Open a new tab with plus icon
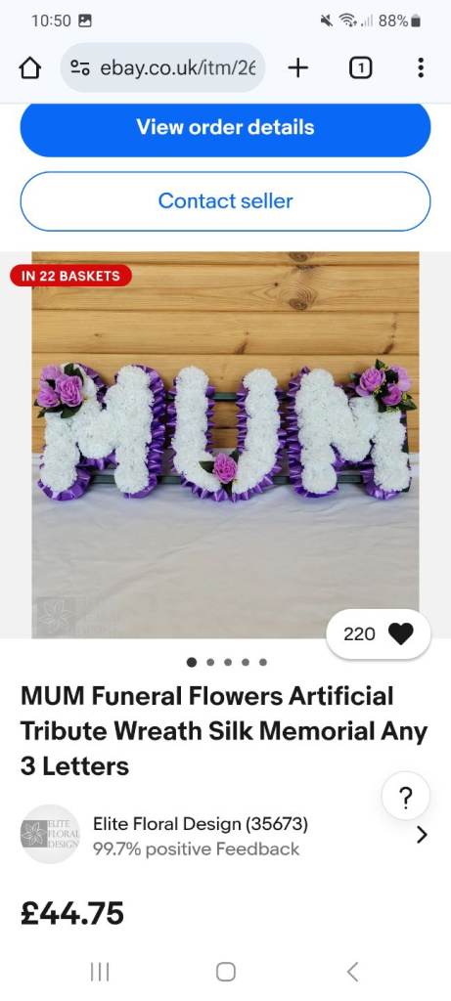451x1001 pixels. pos(298,67)
